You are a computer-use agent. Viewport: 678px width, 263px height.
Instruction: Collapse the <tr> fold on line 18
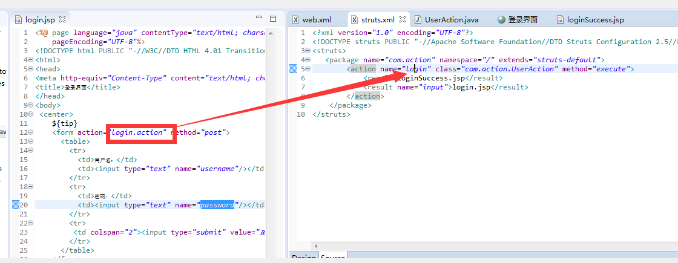[31, 187]
